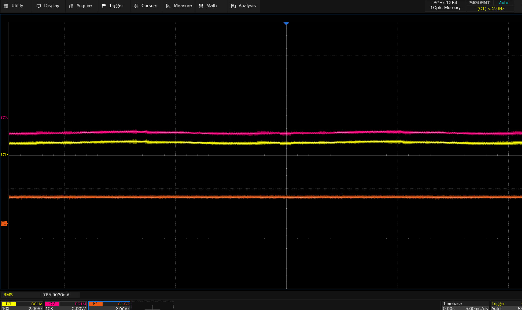Image resolution: width=522 pixels, height=310 pixels.
Task: Click the Display monitor icon
Action: tap(39, 6)
